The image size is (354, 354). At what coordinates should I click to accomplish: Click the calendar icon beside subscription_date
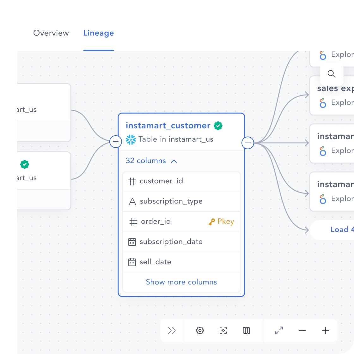click(132, 242)
